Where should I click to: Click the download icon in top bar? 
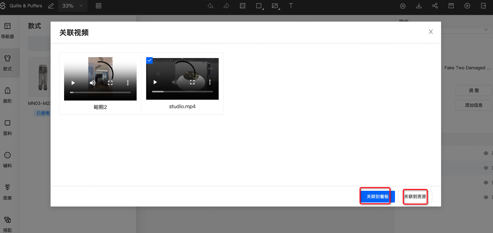(419, 6)
